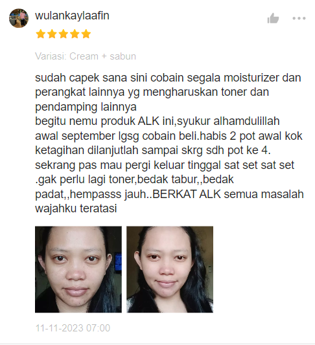Screen dimensions: 315x345
Task: Click the Variasi: Cream + sabun label
Action: click(x=86, y=56)
